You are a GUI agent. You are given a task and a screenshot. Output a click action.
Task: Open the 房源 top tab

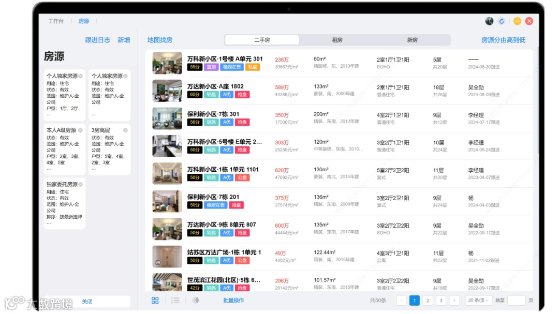click(84, 21)
